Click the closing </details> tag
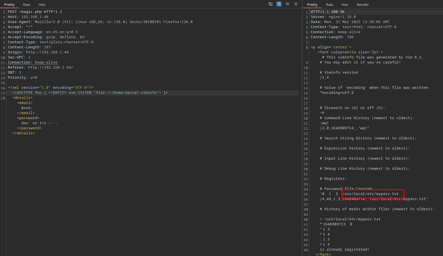 click(24, 133)
